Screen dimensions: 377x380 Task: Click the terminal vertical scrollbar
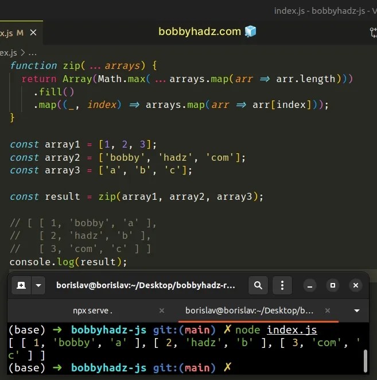tap(366, 361)
